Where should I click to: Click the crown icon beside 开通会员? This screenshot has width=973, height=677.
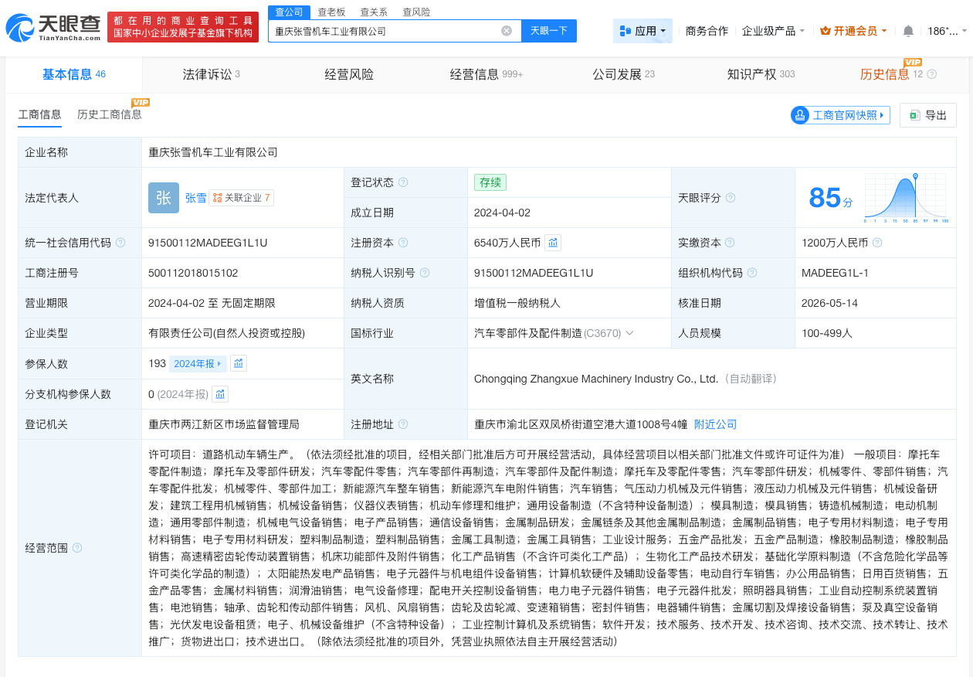click(x=825, y=31)
